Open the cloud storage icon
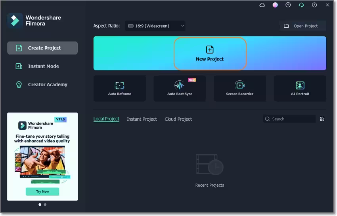 (262, 5)
